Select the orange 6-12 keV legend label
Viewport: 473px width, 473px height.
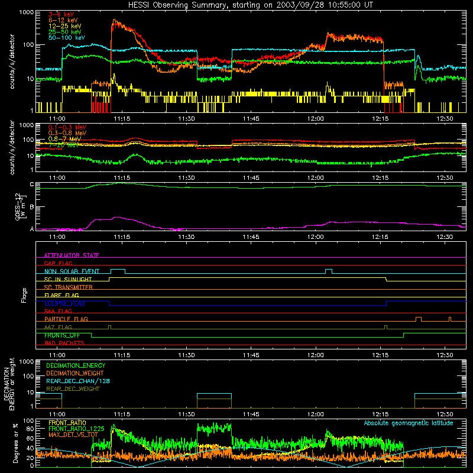click(63, 20)
